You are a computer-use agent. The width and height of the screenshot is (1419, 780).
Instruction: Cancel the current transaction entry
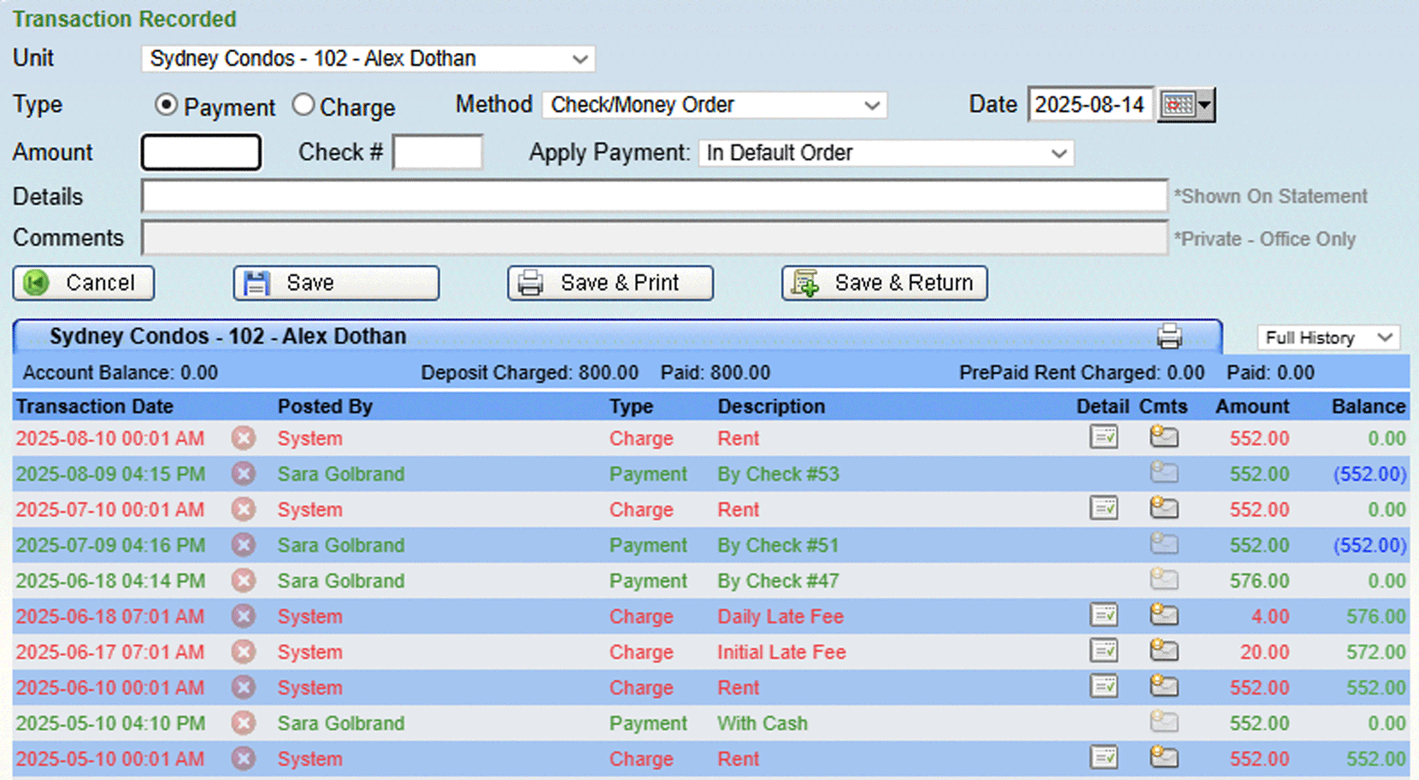pyautogui.click(x=83, y=283)
